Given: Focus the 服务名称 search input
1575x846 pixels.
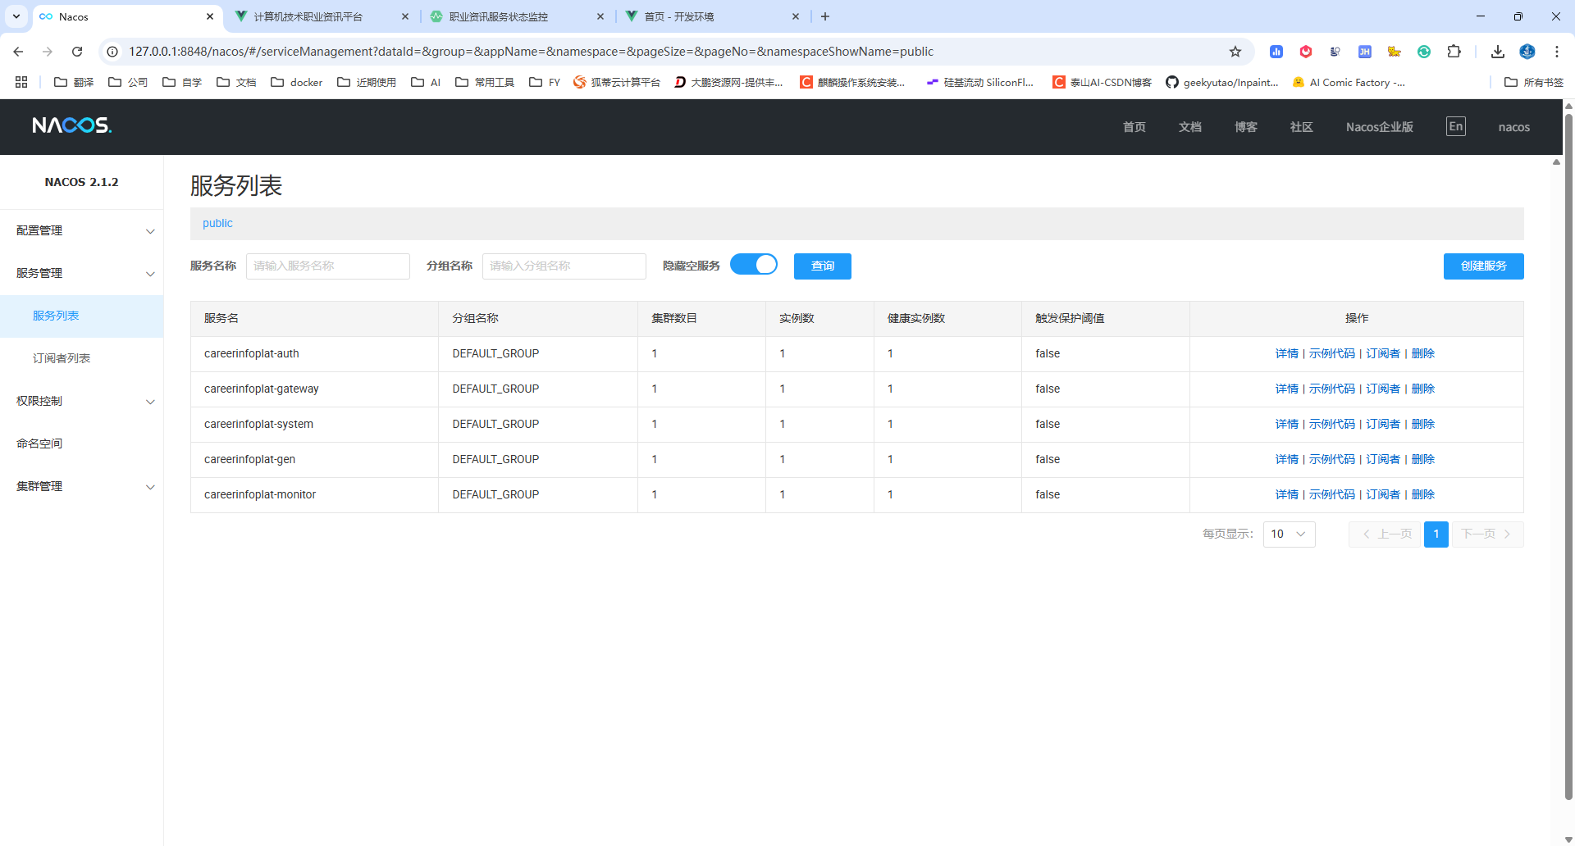Looking at the screenshot, I should point(327,266).
